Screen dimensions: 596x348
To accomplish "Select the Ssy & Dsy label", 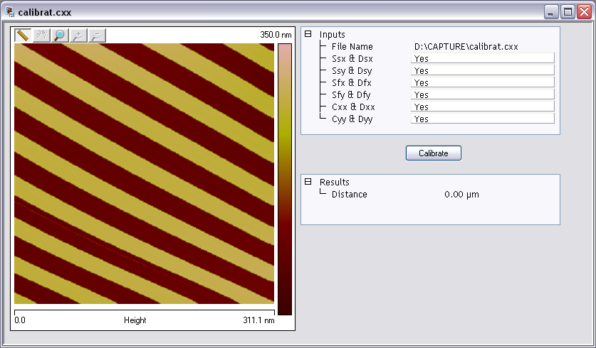I will [352, 71].
